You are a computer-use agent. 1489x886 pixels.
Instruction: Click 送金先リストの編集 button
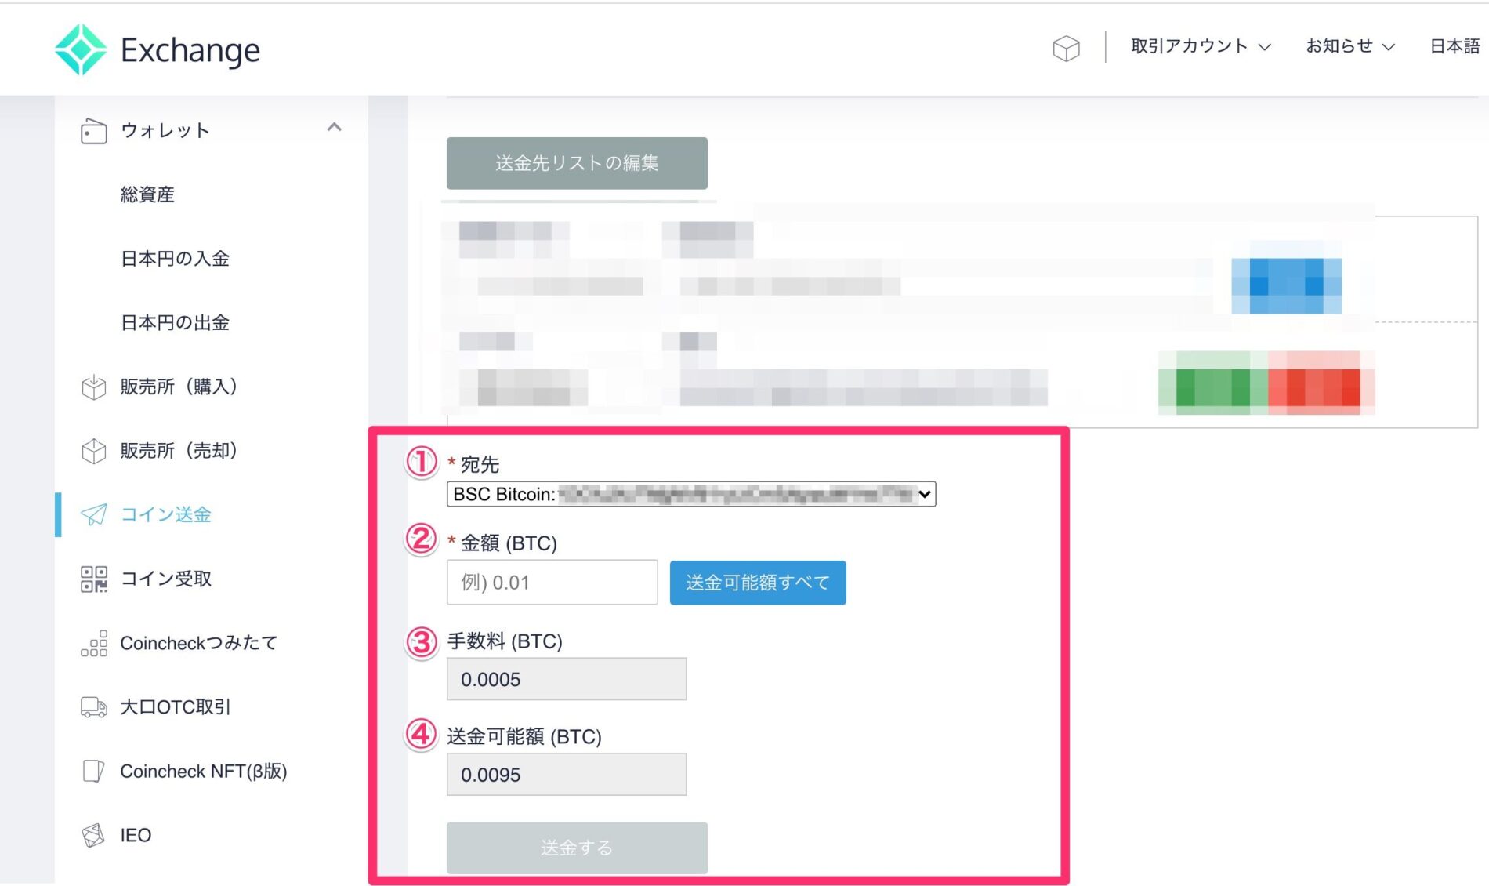pyautogui.click(x=577, y=163)
